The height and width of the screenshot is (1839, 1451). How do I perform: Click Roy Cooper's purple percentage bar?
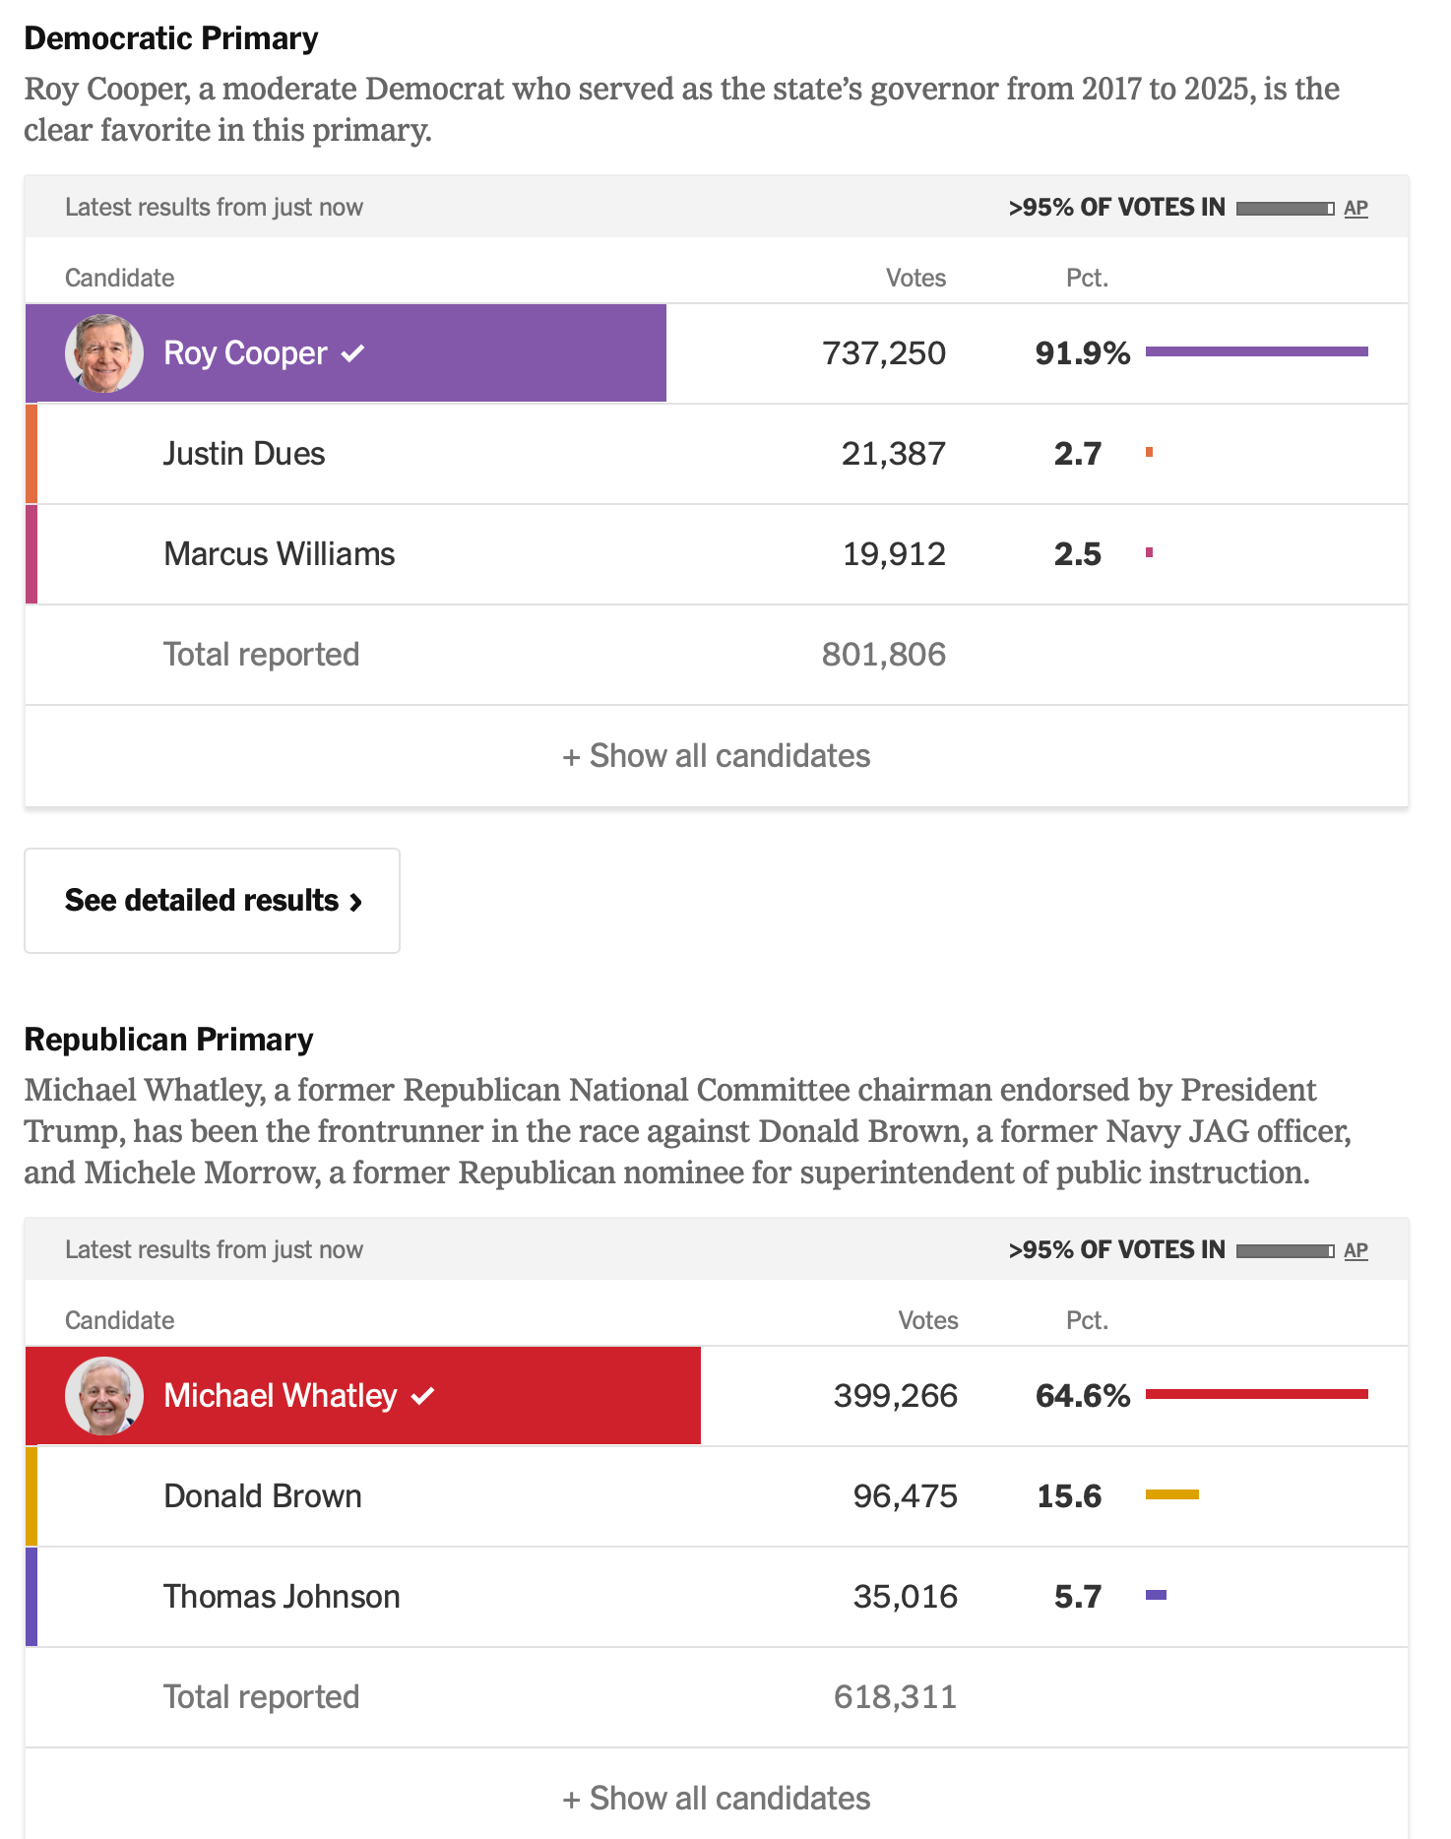pyautogui.click(x=1256, y=351)
